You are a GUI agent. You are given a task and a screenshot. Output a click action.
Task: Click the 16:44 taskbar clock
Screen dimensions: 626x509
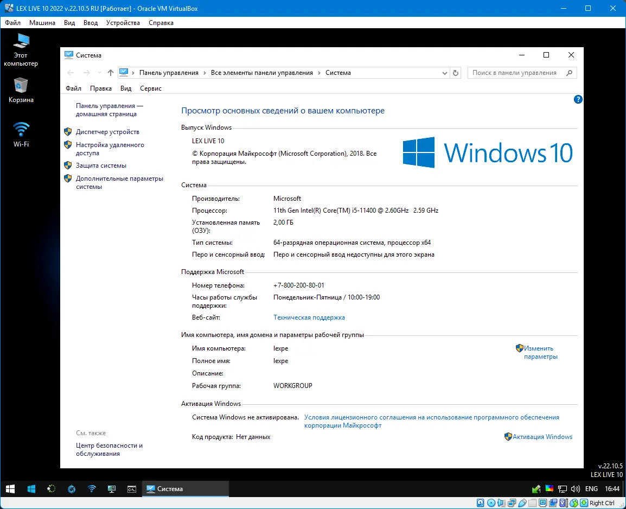(x=612, y=488)
